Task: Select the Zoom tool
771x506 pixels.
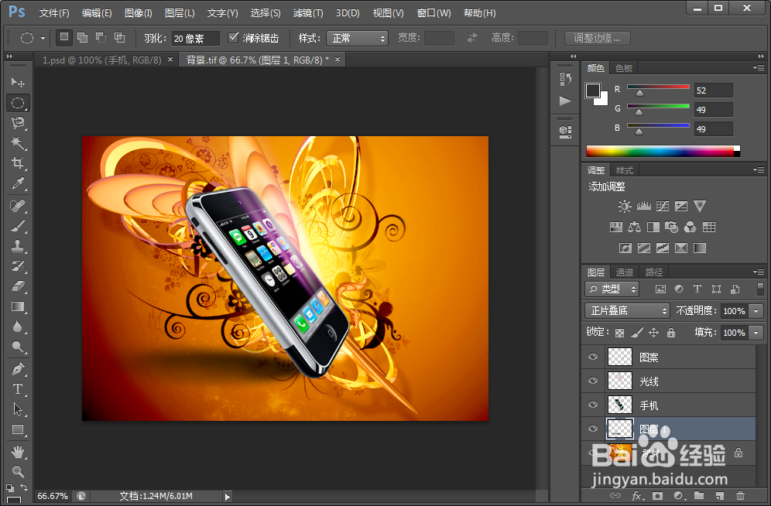Action: (18, 472)
